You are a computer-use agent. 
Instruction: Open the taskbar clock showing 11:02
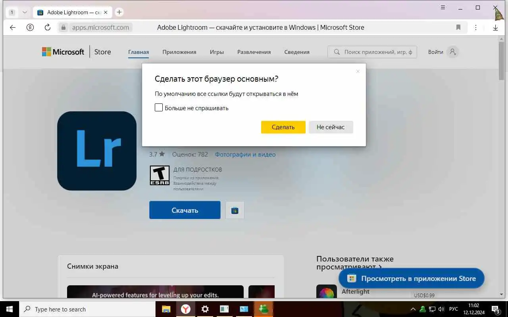point(474,309)
